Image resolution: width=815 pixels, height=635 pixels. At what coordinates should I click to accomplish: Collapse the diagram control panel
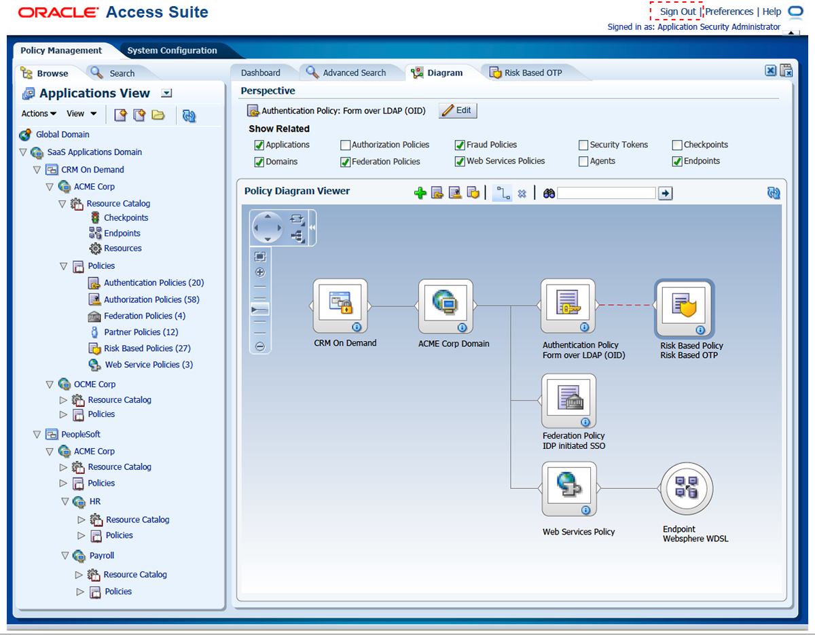pos(312,228)
